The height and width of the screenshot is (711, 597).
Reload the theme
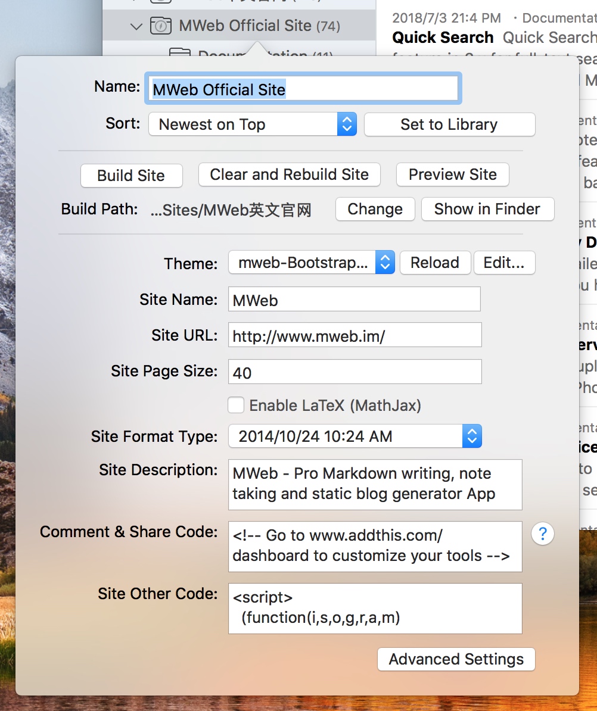pos(435,263)
